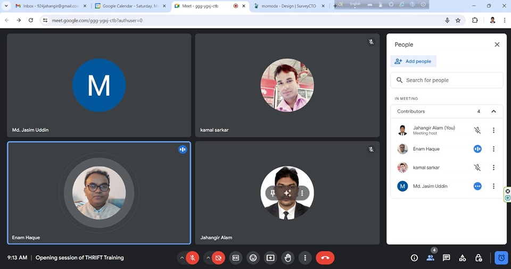The height and width of the screenshot is (269, 511).
Task: Turn on closed captions
Action: pos(235,258)
